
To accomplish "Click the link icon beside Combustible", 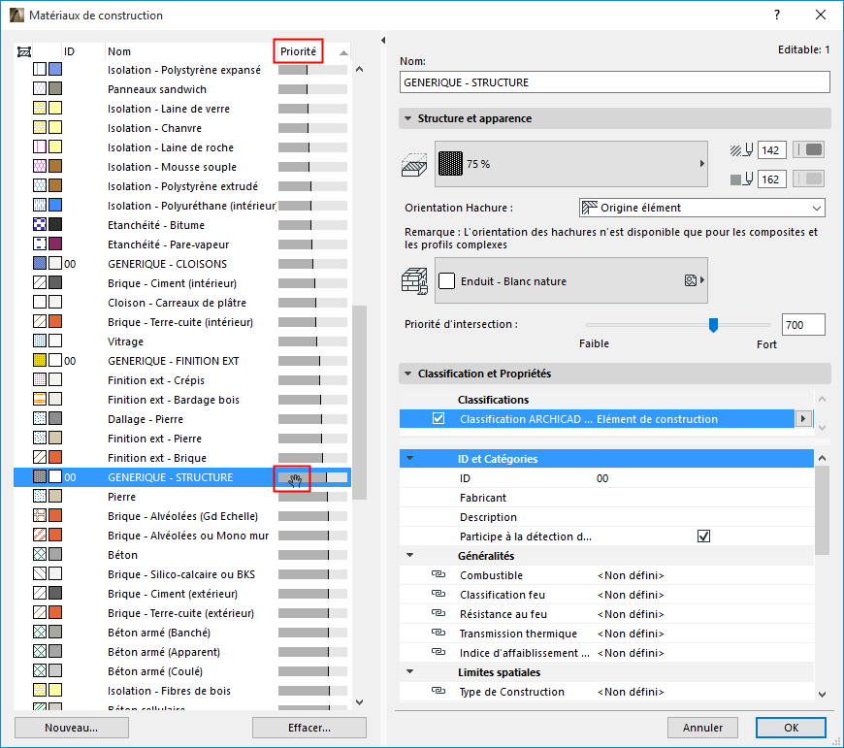I will [x=438, y=574].
